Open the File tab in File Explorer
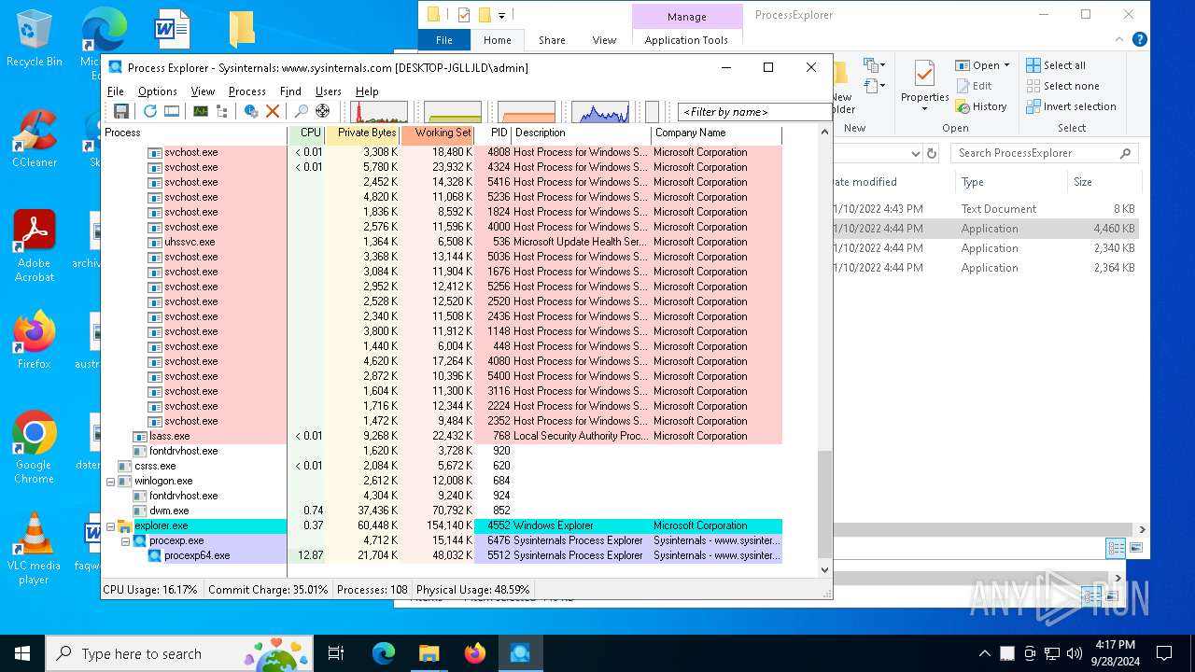The width and height of the screenshot is (1195, 672). (444, 40)
